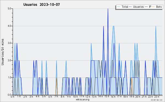Click the dark blue Usuarios legend line
Screen dimensions: 165x102
tap(130, 7)
